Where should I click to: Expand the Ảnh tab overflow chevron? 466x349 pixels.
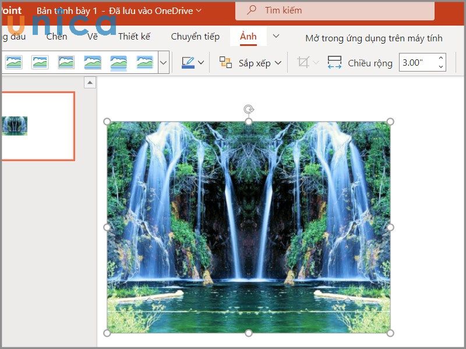pos(276,36)
